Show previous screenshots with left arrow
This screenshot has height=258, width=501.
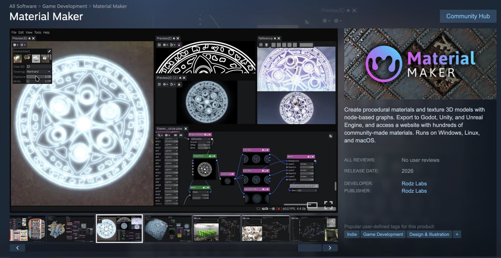(x=17, y=248)
